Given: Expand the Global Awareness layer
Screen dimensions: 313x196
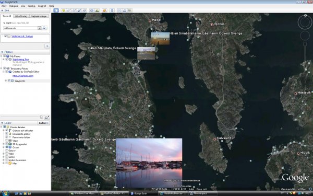Looking at the screenshot, I should point(4,160).
